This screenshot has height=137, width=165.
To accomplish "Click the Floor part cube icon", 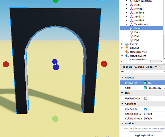I will tap(131, 32).
